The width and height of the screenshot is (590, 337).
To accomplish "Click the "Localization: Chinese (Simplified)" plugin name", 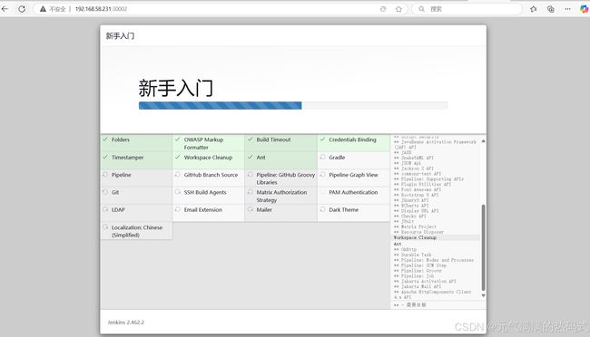I will click(x=137, y=231).
